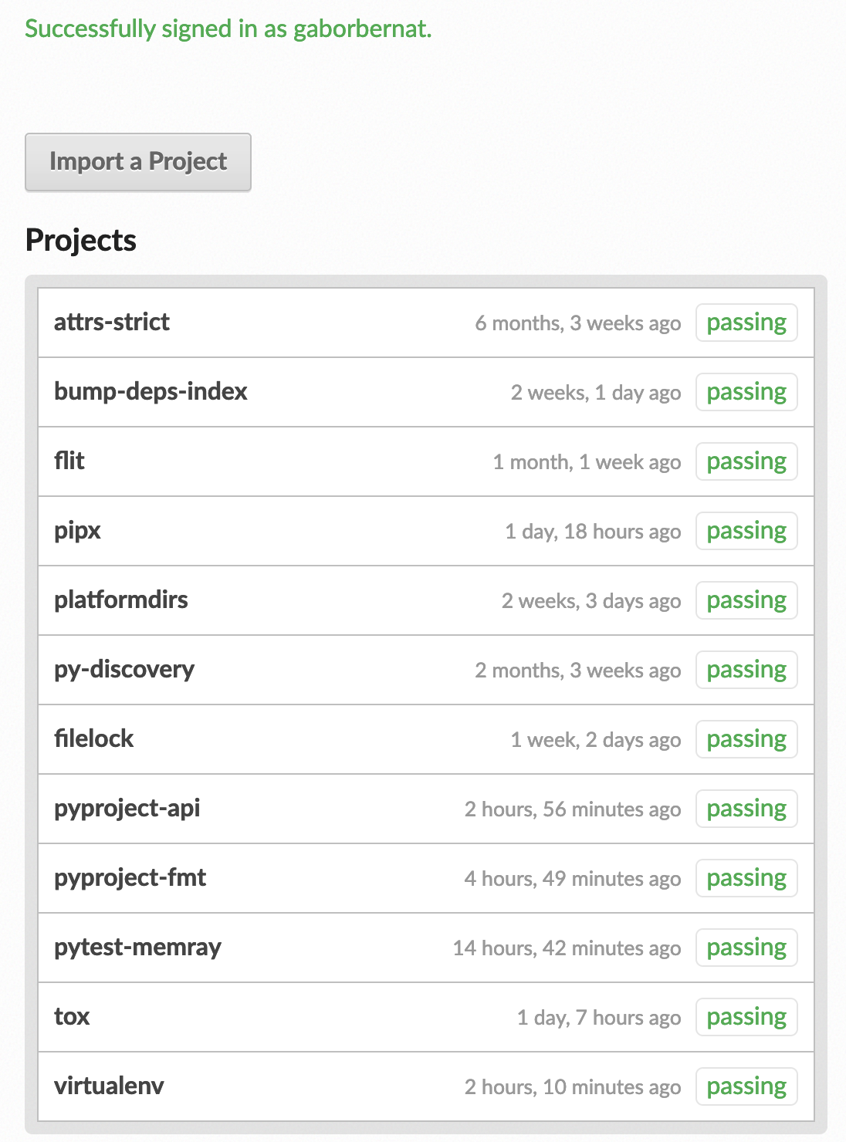Open the py-discovery project
Screen dimensions: 846x1142
tap(124, 670)
